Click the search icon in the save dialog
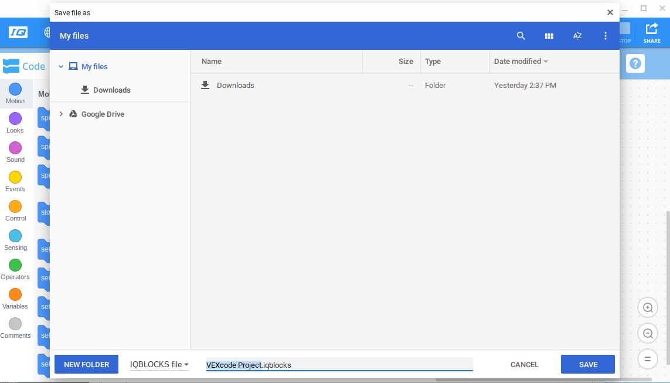This screenshot has height=383, width=670. 521,36
